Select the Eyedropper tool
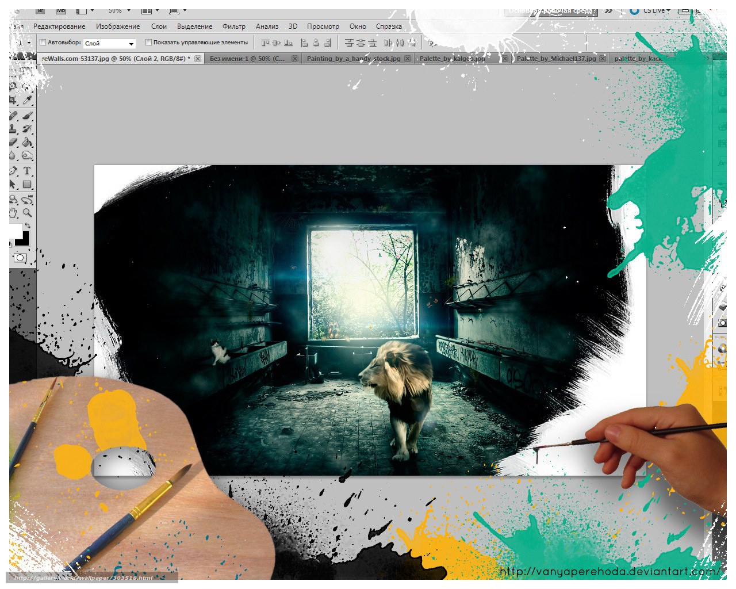The image size is (736, 589). click(x=27, y=101)
